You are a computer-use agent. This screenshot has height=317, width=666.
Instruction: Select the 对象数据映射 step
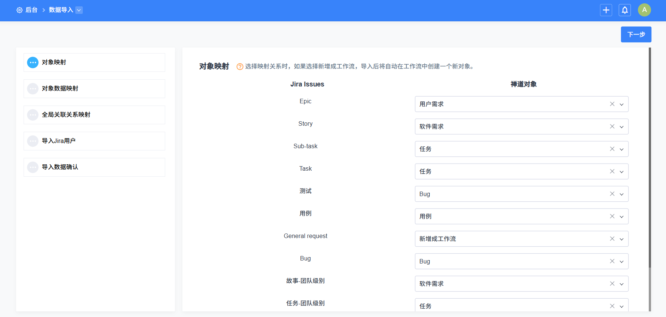94,89
